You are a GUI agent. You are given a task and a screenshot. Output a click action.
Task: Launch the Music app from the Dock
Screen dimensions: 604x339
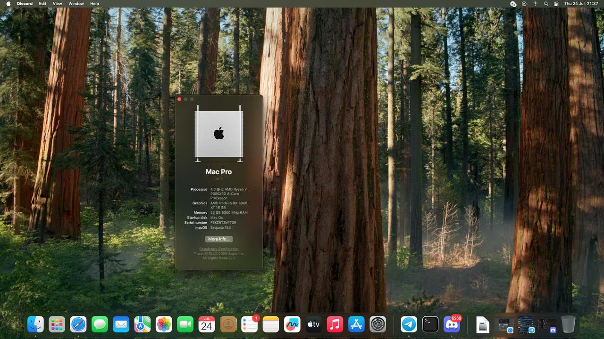(335, 324)
